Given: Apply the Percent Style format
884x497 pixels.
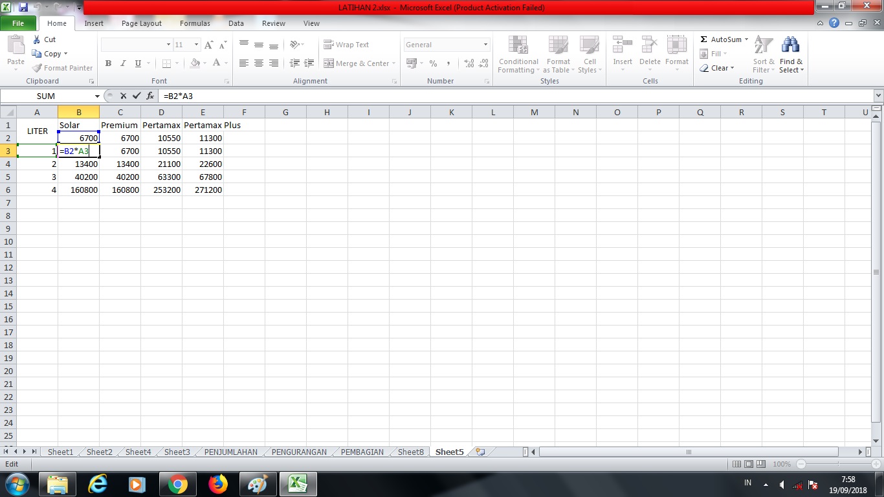Looking at the screenshot, I should (432, 64).
